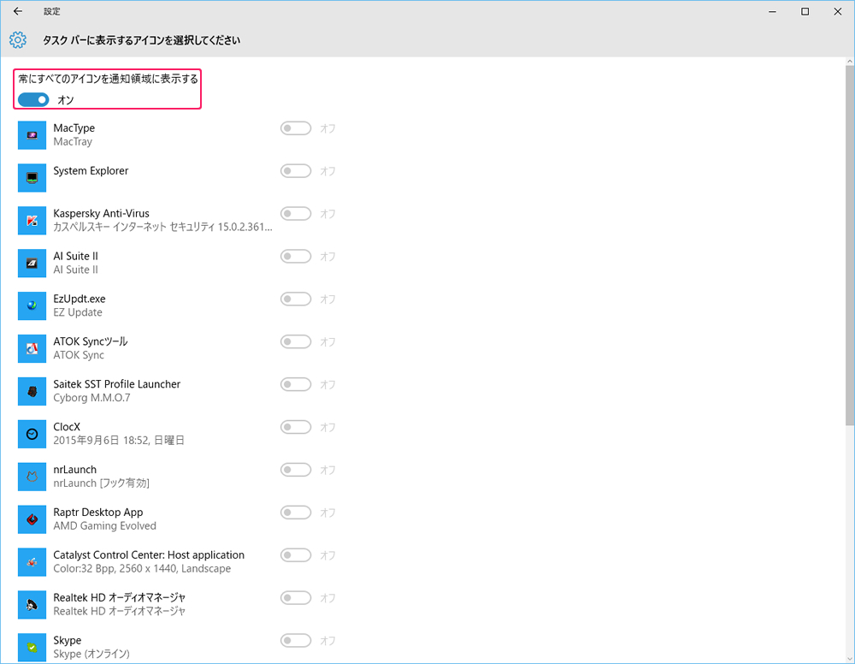
Task: Click the 'EZ Update' subtitle text
Action: [x=78, y=312]
